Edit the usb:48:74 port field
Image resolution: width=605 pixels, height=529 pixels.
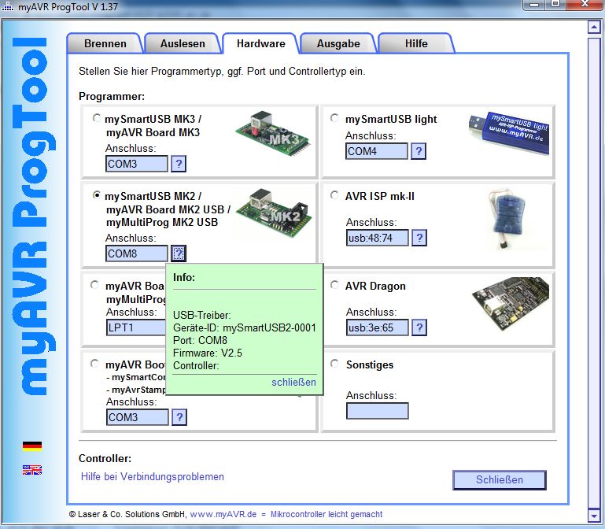[378, 238]
